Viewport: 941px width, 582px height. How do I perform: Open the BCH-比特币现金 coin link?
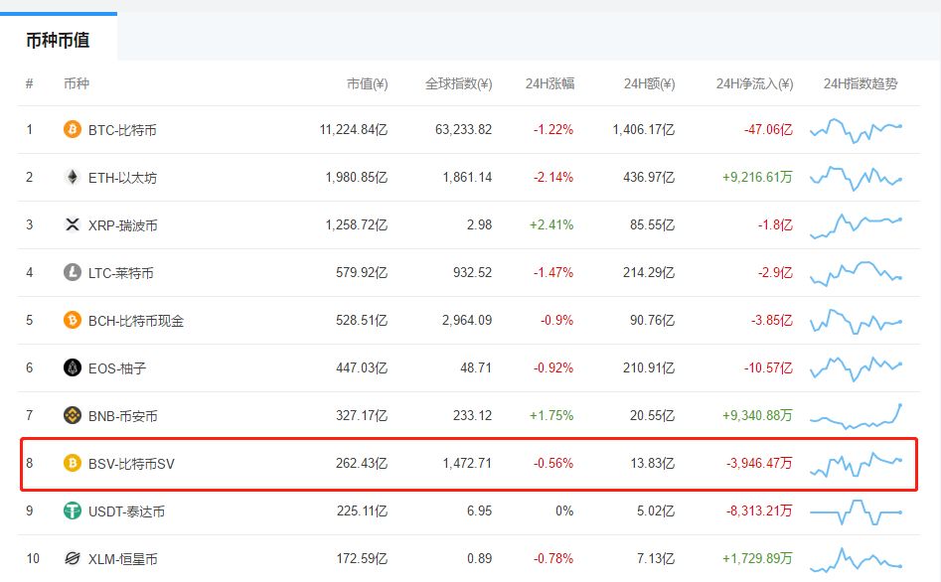[x=135, y=321]
